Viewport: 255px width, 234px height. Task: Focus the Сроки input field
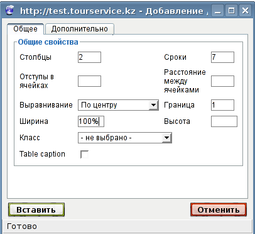click(222, 57)
